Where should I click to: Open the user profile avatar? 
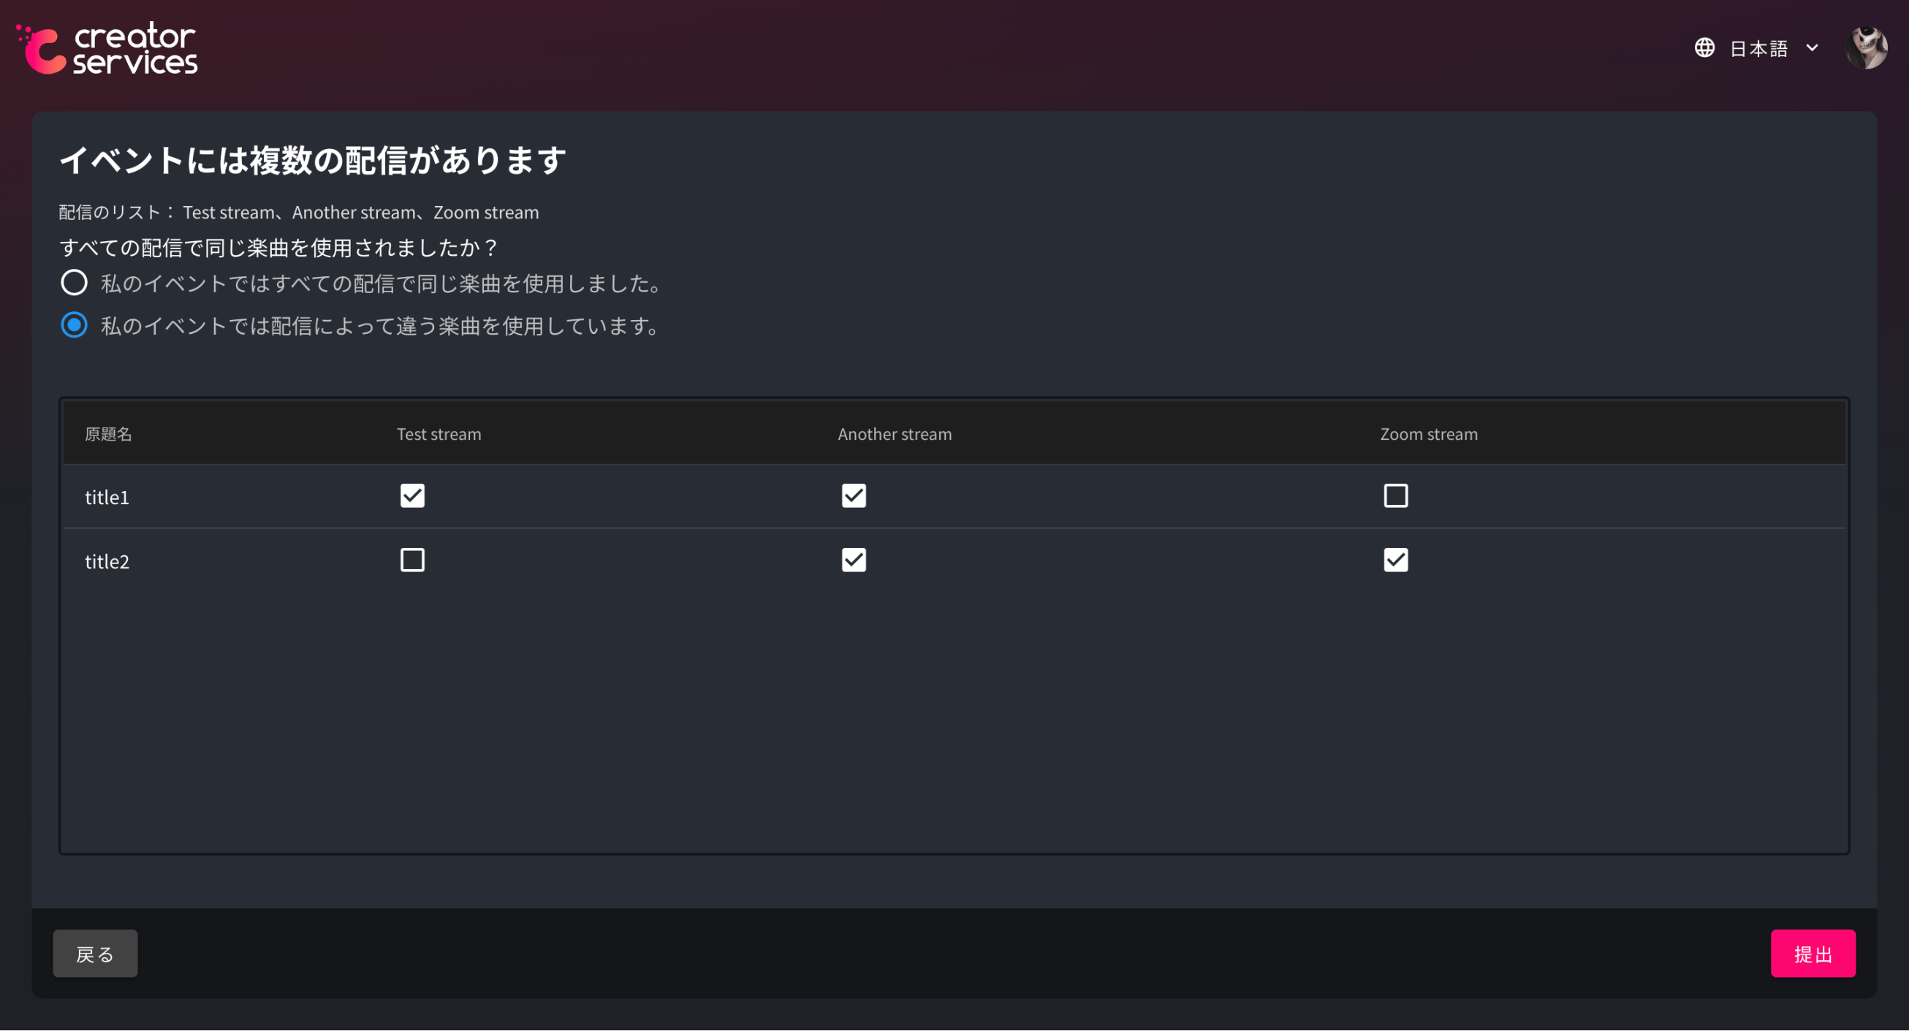(x=1865, y=48)
